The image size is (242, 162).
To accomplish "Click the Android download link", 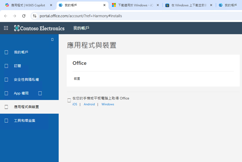I will tap(89, 104).
